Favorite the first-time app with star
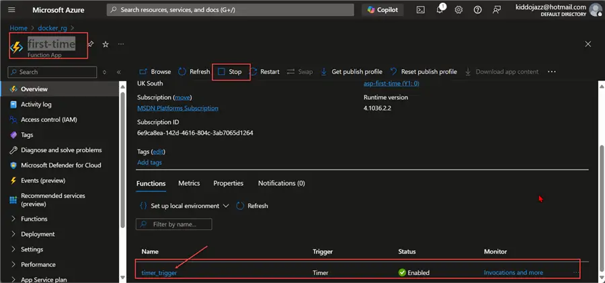 pyautogui.click(x=106, y=44)
